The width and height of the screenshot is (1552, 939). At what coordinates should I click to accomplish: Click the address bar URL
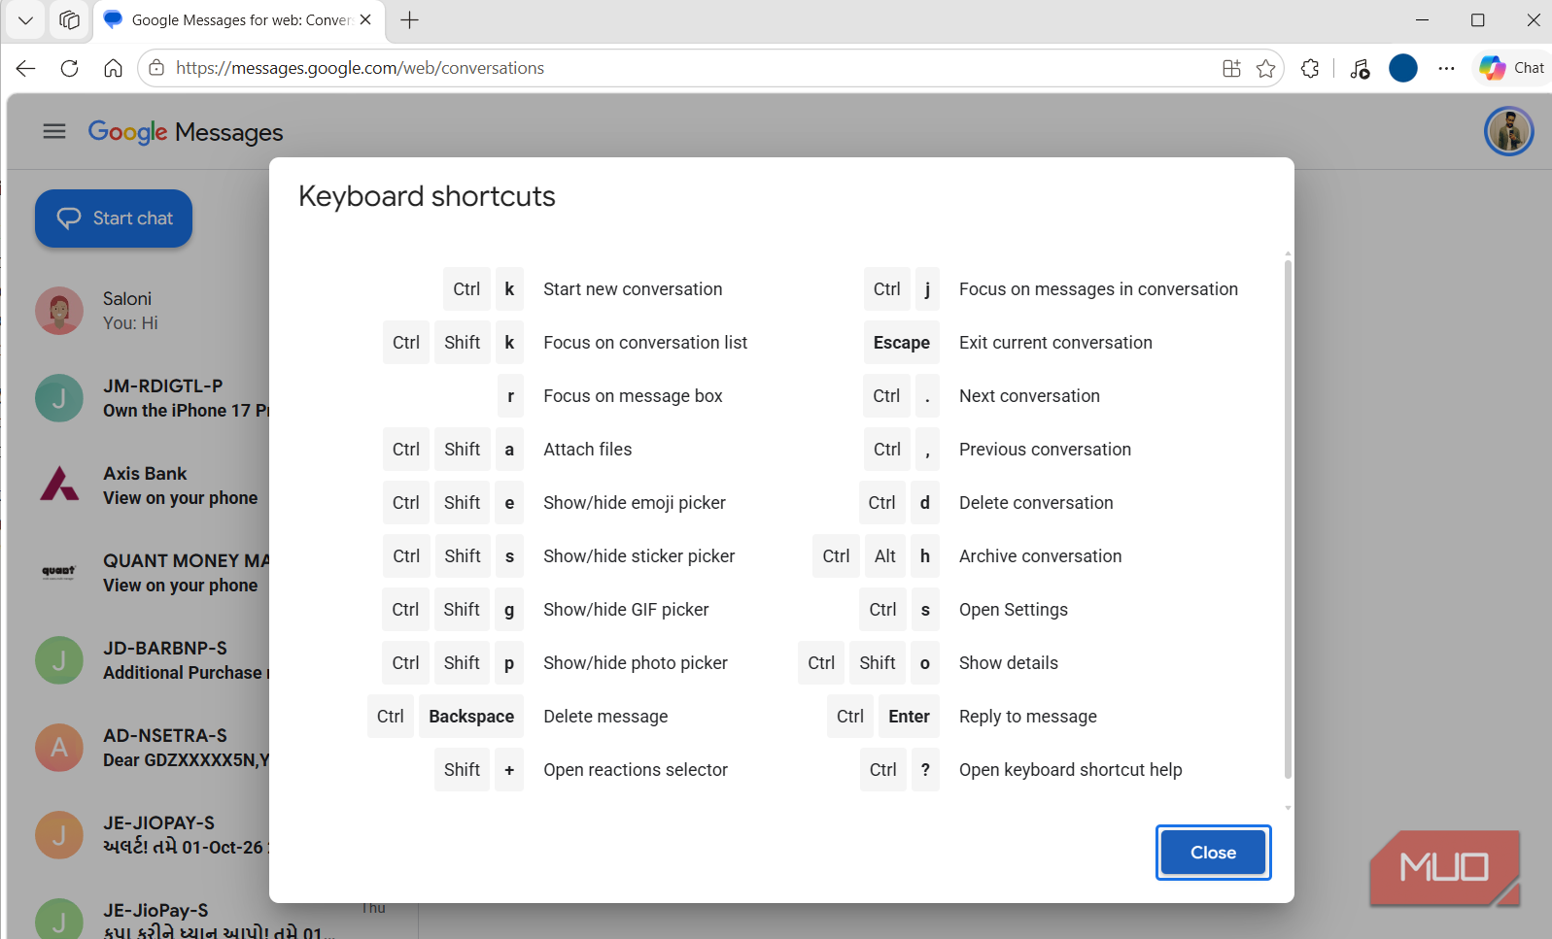360,68
